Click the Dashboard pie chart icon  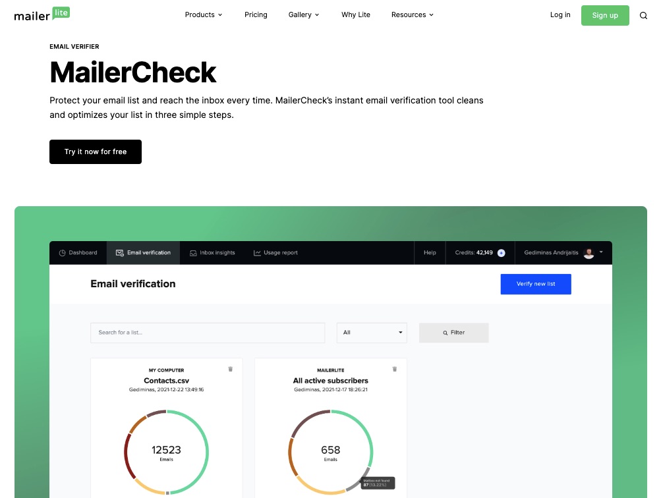pyautogui.click(x=63, y=253)
